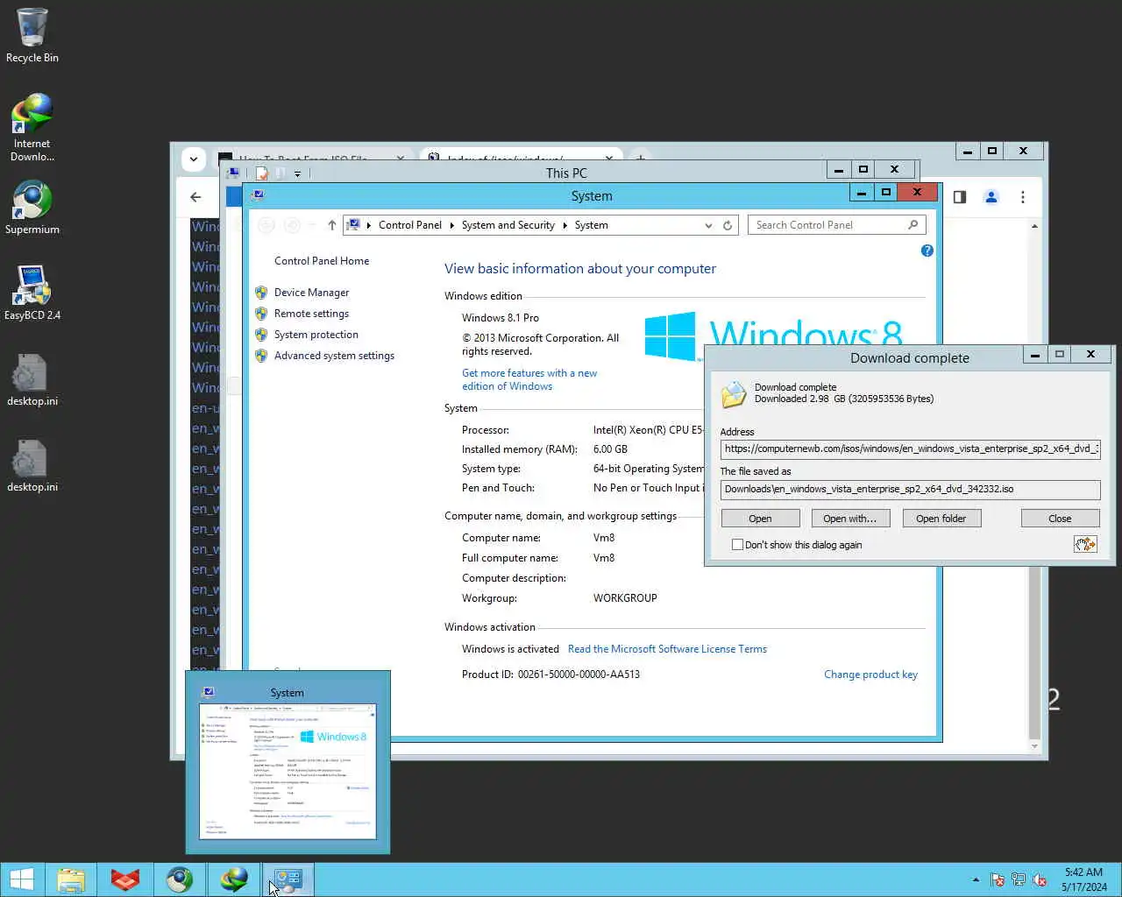Click browser vertical scrollbar down arrow

pyautogui.click(x=1034, y=746)
